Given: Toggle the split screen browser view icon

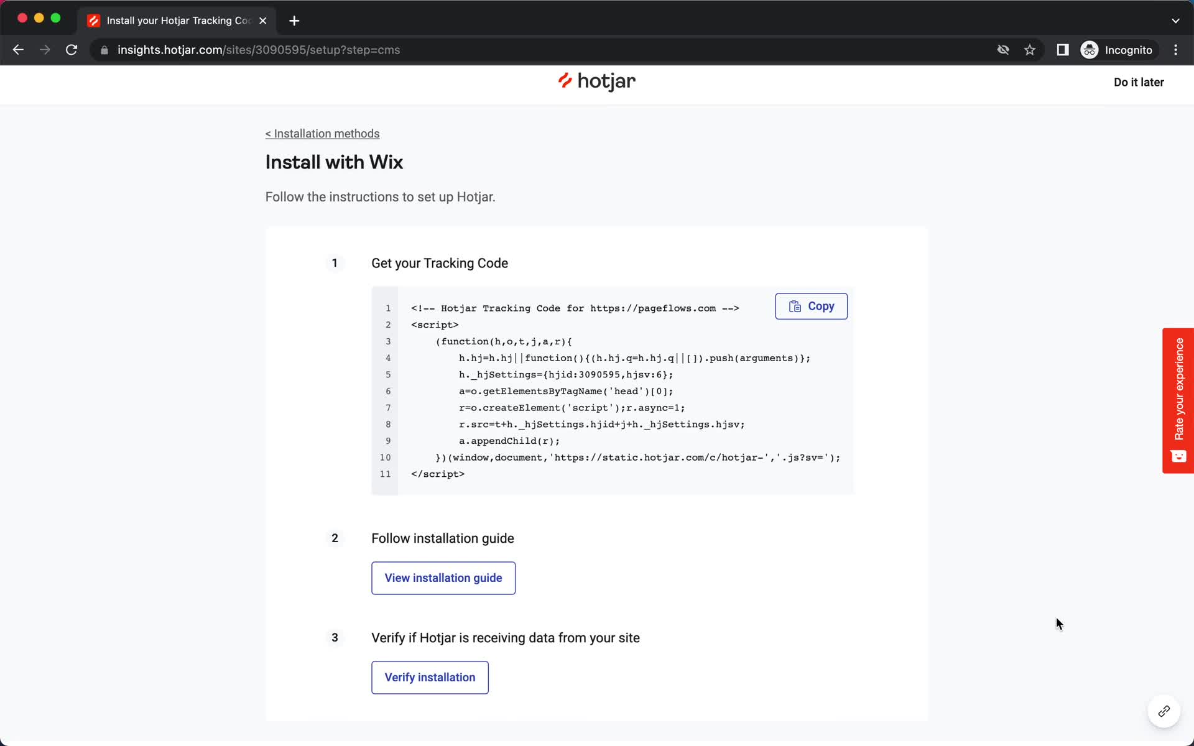Looking at the screenshot, I should coord(1063,50).
